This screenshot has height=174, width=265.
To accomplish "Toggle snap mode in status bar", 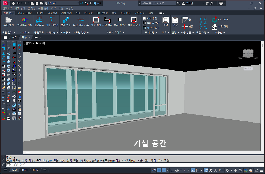I will pos(164,170).
